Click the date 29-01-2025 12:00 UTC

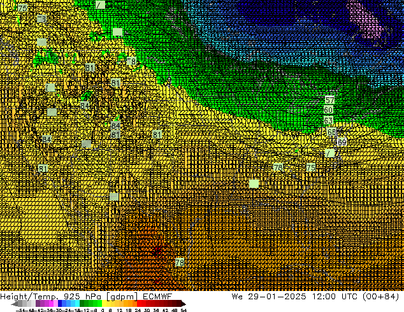(x=303, y=297)
